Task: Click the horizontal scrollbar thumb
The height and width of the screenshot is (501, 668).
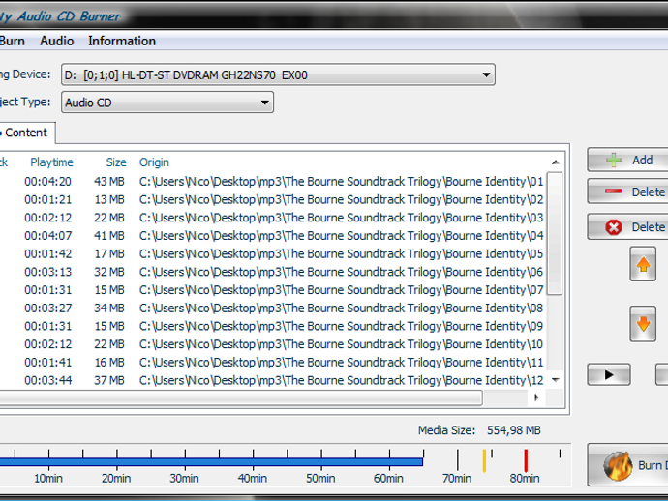Action: (x=241, y=398)
